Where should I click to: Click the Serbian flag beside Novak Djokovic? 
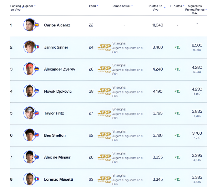coord(37,91)
